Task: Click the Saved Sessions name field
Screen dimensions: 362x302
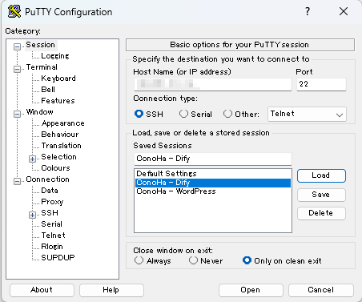Action: coord(213,159)
